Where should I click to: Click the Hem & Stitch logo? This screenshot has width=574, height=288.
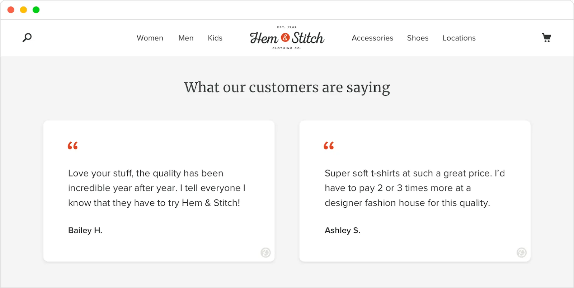(x=287, y=38)
